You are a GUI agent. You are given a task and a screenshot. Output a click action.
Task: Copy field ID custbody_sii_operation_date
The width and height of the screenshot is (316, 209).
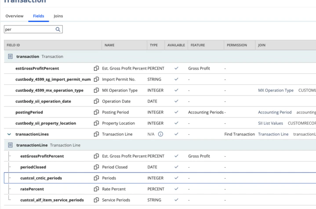pyautogui.click(x=96, y=101)
